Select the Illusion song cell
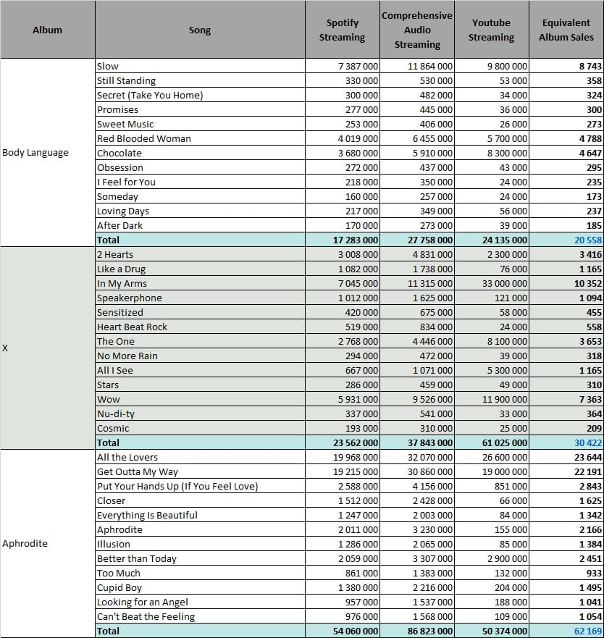The image size is (604, 638). pyautogui.click(x=200, y=544)
